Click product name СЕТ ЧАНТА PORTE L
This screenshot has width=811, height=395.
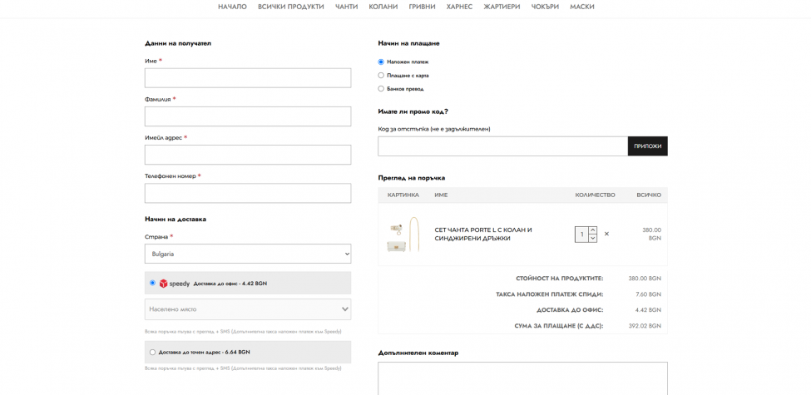pos(483,235)
